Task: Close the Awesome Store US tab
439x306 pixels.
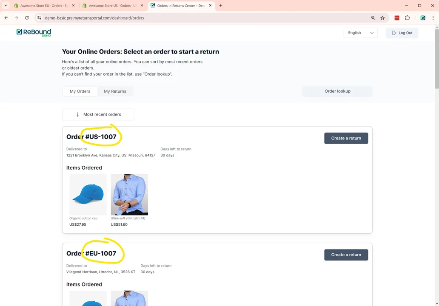Action: coord(142,6)
